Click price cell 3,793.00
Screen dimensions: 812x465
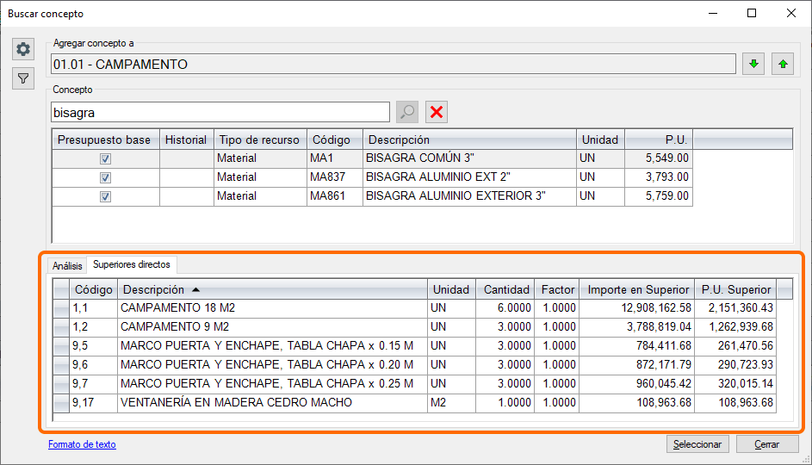pos(659,177)
